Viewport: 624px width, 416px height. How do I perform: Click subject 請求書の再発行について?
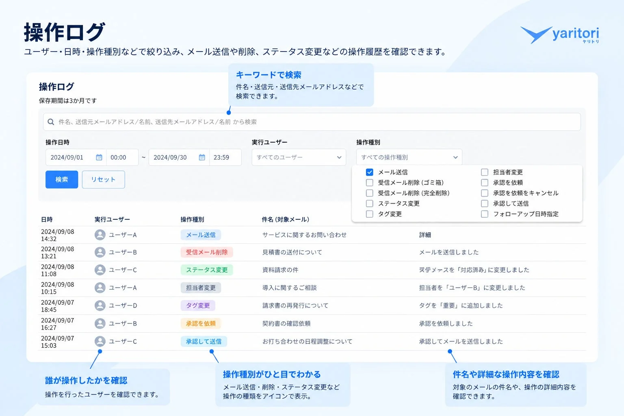(295, 305)
